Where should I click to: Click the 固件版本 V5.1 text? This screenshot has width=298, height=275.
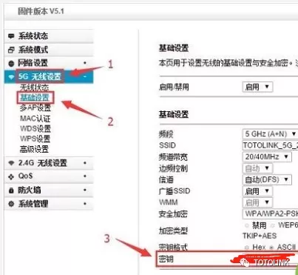click(x=41, y=11)
